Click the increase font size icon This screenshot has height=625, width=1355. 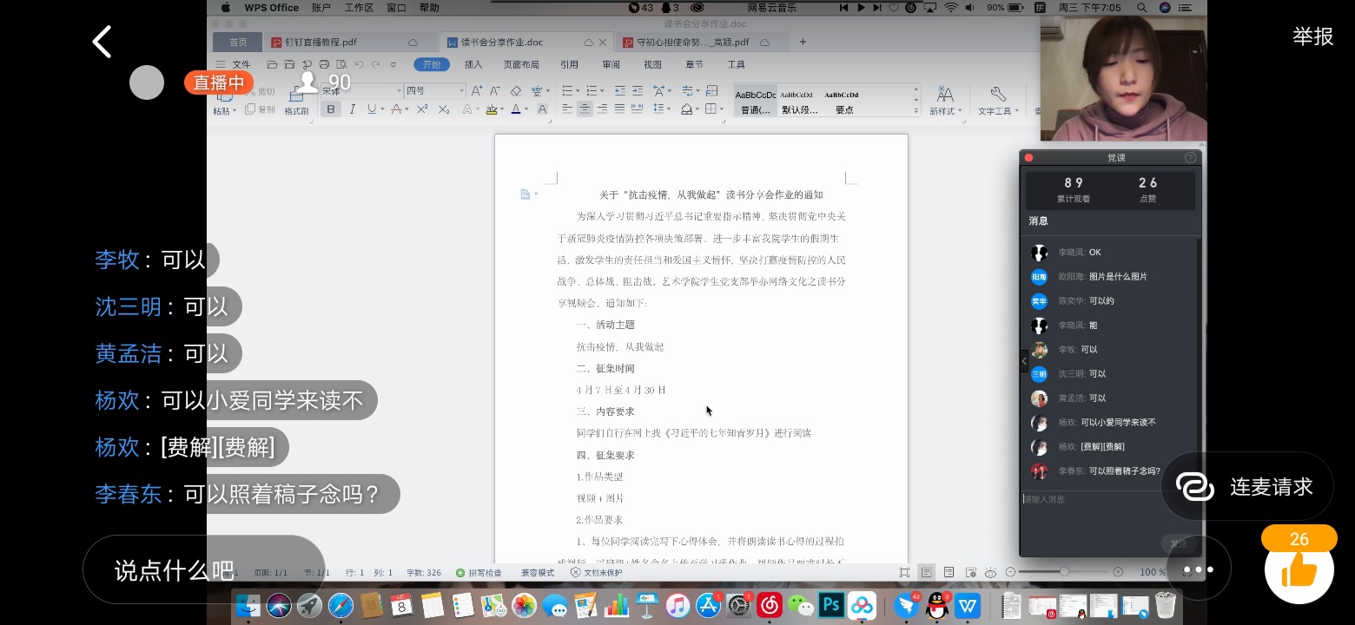pyautogui.click(x=476, y=90)
